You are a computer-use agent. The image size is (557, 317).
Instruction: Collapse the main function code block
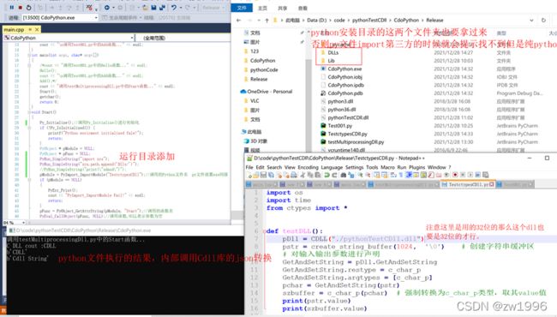(29, 55)
